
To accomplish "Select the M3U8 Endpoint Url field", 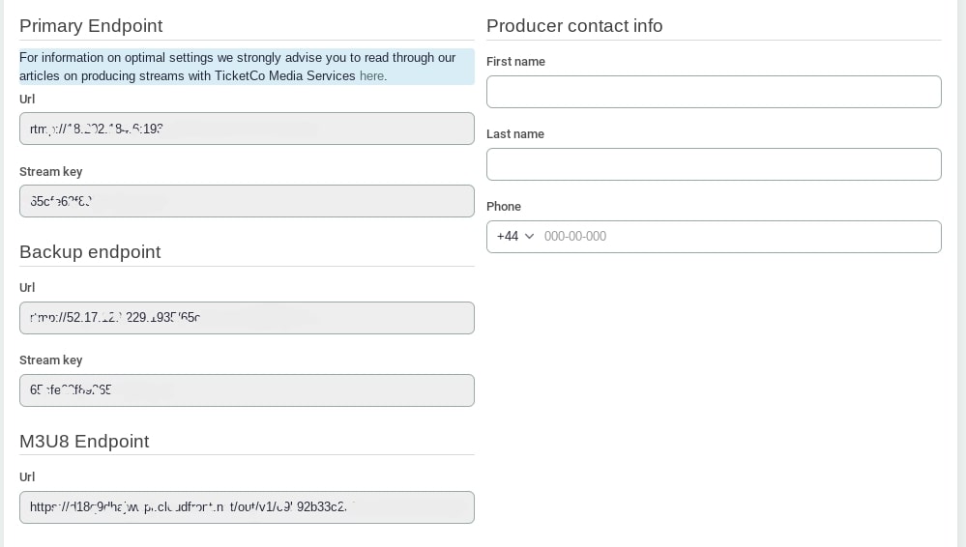I will click(247, 507).
